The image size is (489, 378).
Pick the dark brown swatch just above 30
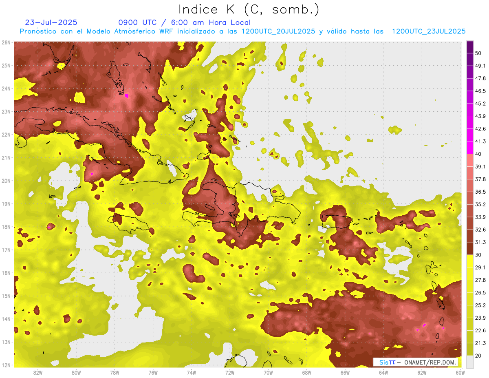coord(470,249)
